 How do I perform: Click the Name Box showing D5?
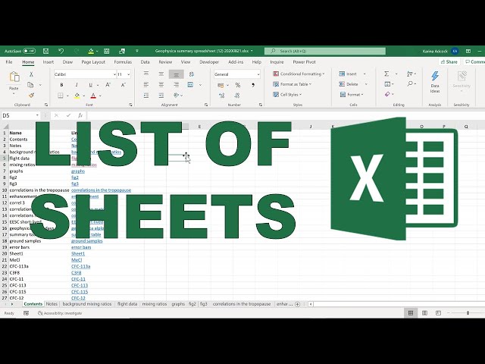[20, 115]
